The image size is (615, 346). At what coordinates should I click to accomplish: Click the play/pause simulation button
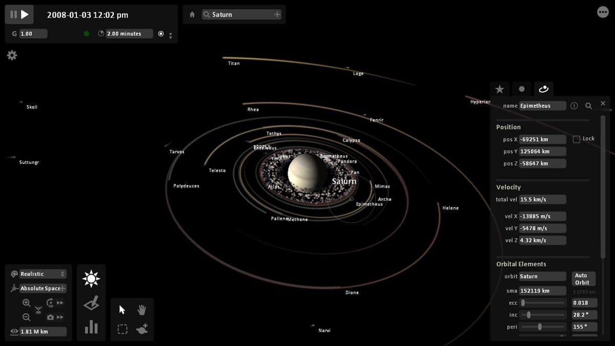(x=19, y=14)
